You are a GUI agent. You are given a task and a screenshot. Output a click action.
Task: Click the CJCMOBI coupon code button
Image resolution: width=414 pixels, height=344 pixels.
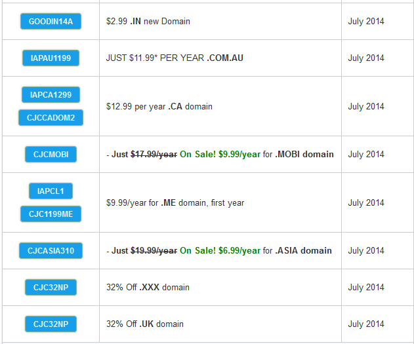click(x=51, y=154)
